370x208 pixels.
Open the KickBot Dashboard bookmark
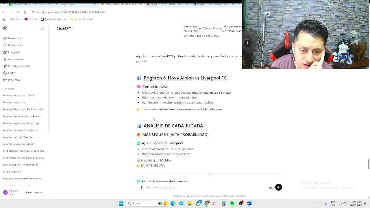coord(82,19)
